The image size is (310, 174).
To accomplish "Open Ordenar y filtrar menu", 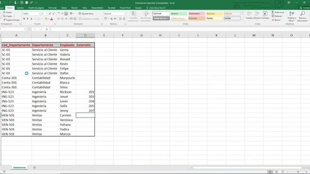I will pos(292,16).
